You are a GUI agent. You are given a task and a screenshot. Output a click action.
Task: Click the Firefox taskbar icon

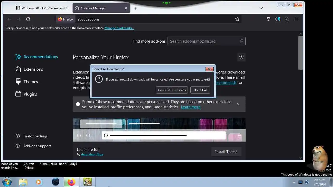click(x=71, y=182)
